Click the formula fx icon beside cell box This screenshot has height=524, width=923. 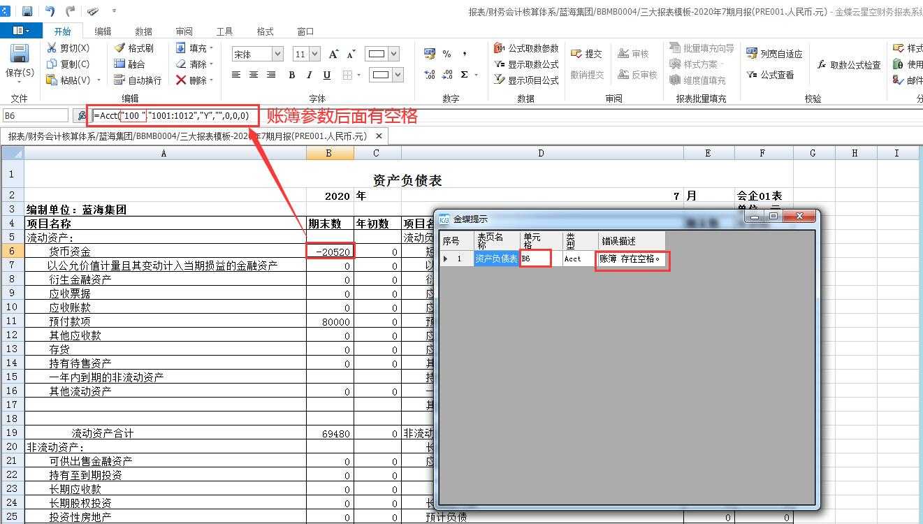(81, 116)
